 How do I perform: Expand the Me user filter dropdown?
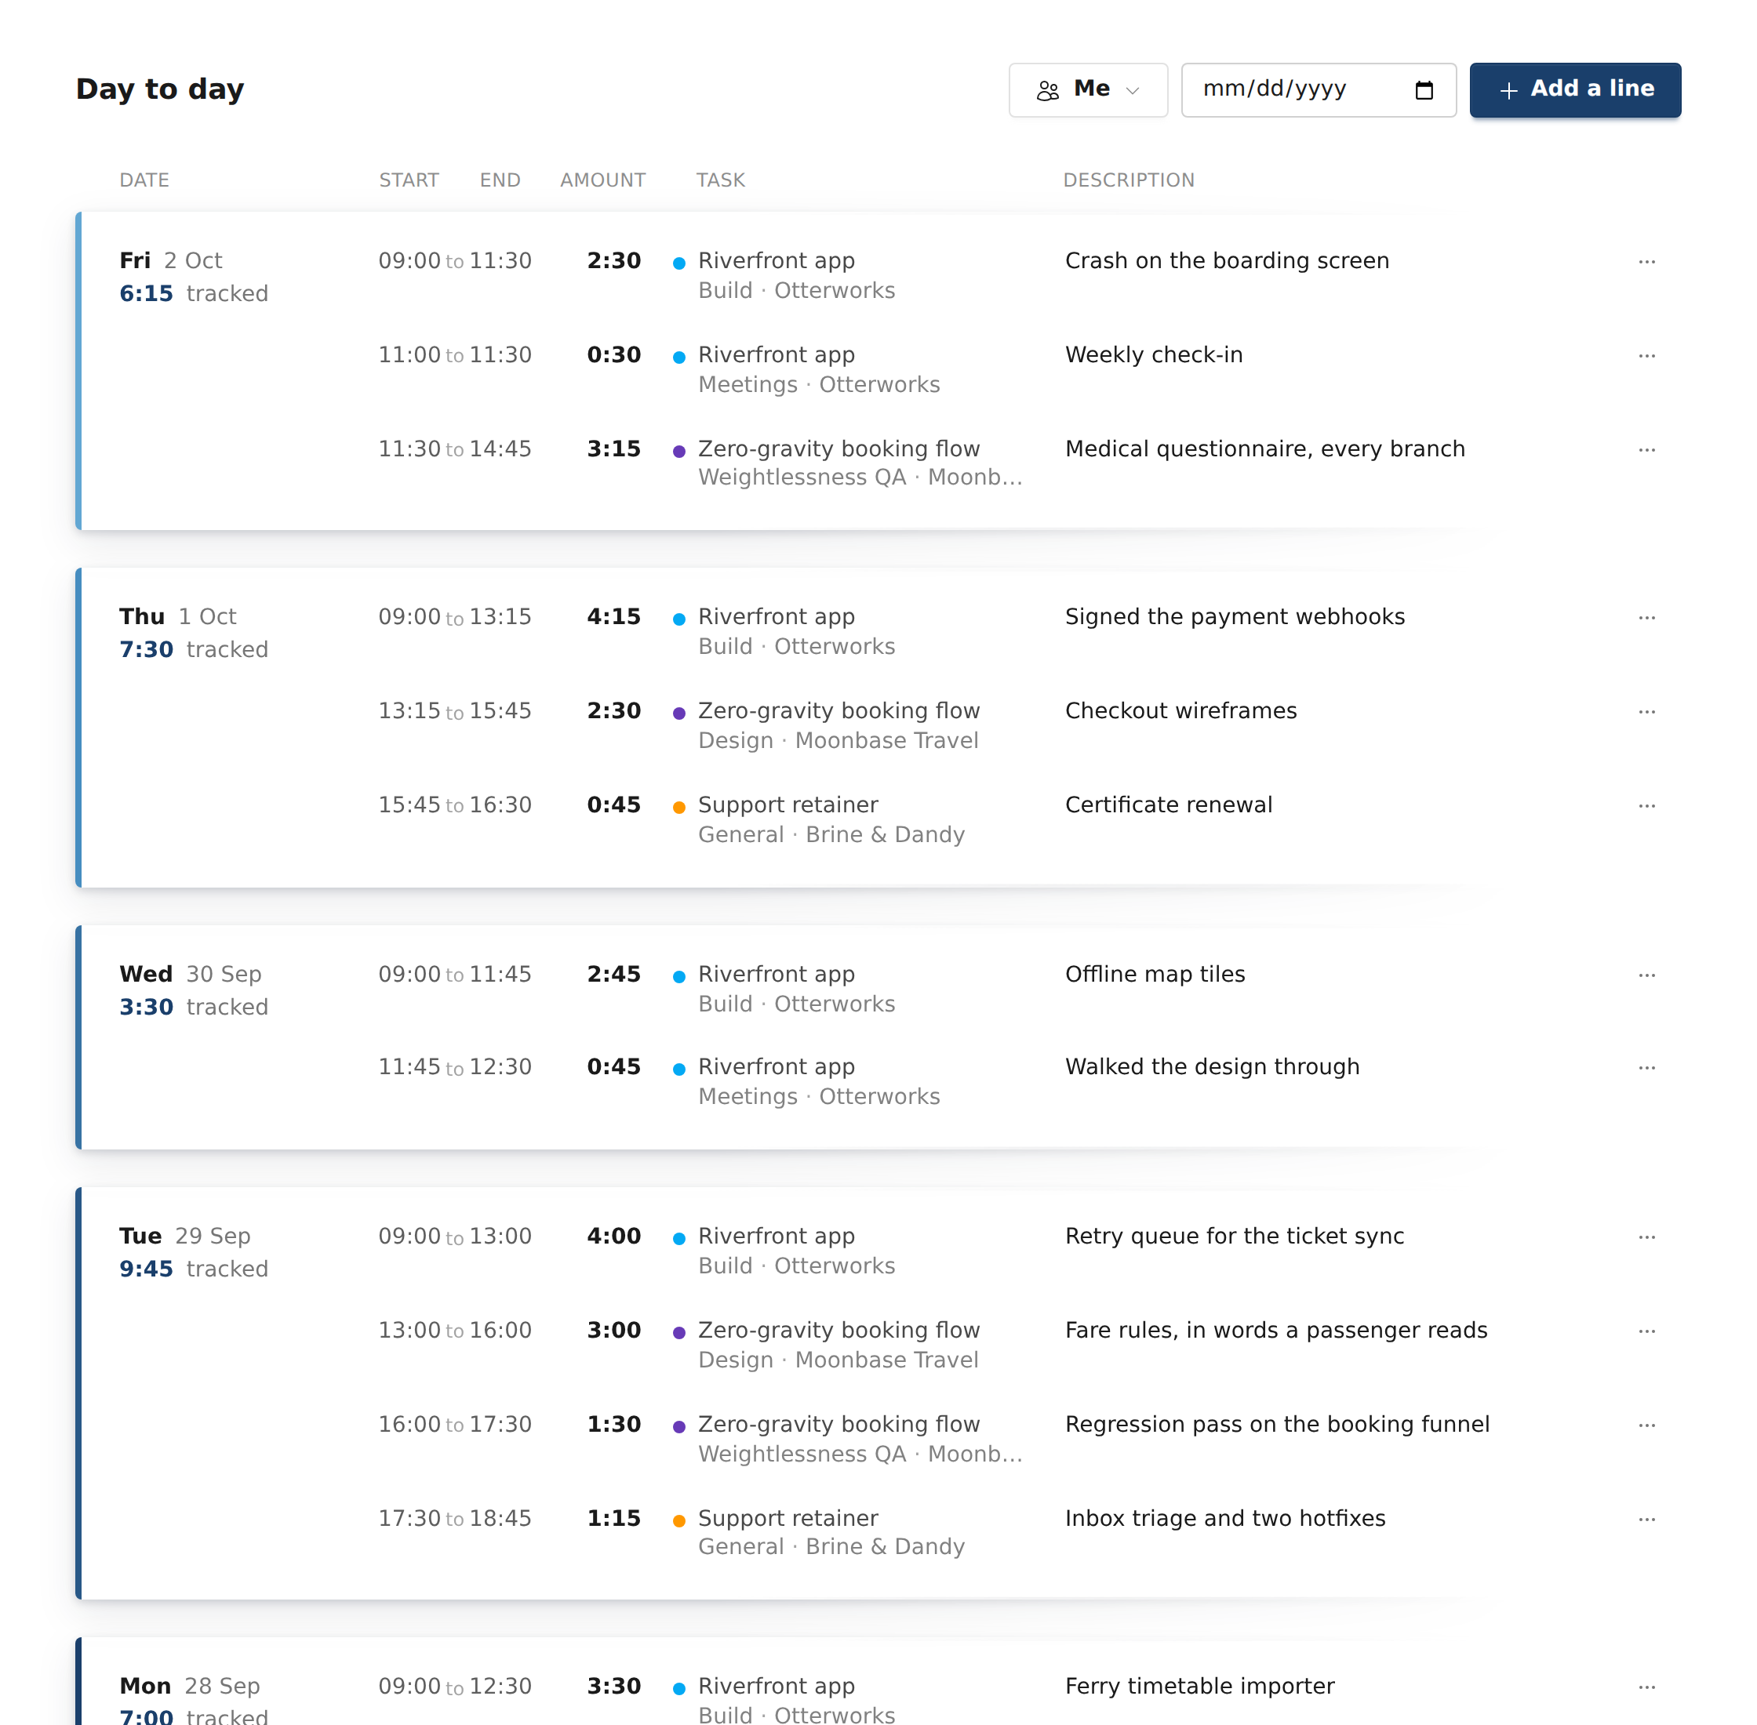[1087, 89]
